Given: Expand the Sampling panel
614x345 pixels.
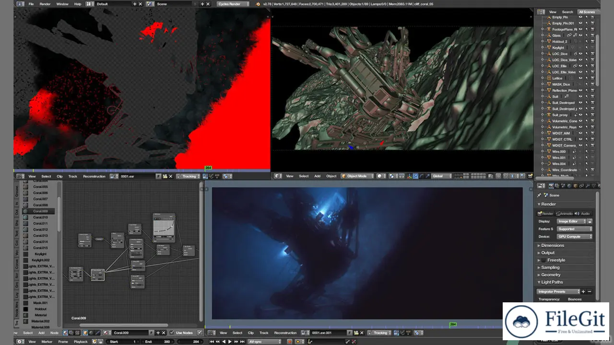Looking at the screenshot, I should point(550,267).
